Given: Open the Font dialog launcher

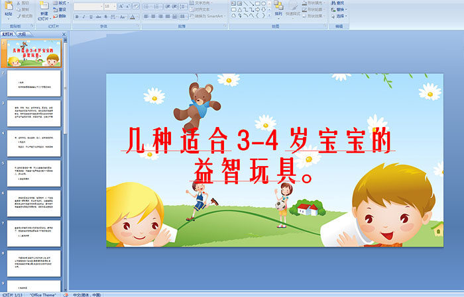Looking at the screenshot, I should [x=138, y=26].
